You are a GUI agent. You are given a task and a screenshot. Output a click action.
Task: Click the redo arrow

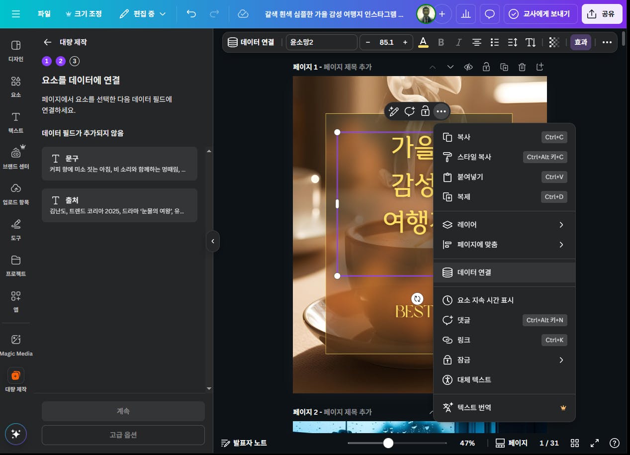pyautogui.click(x=215, y=14)
